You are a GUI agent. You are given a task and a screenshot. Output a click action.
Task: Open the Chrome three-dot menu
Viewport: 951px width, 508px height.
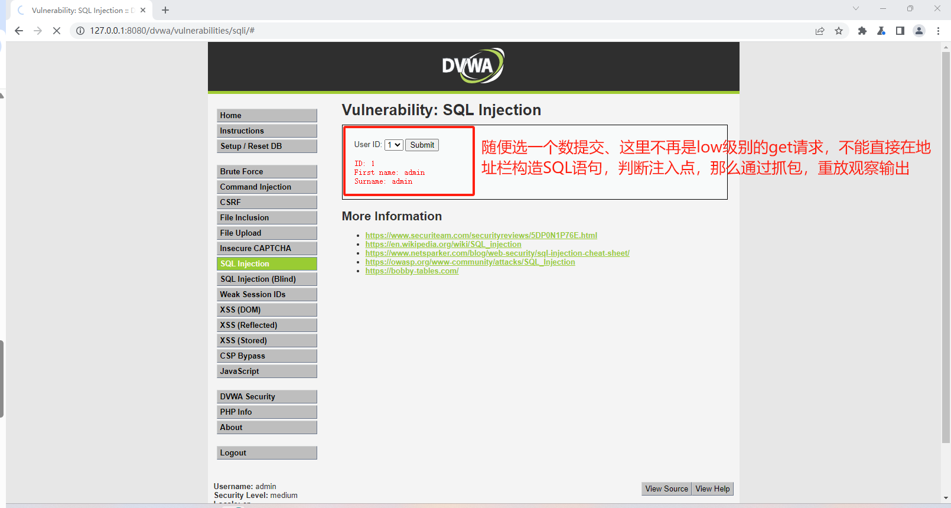(x=938, y=31)
